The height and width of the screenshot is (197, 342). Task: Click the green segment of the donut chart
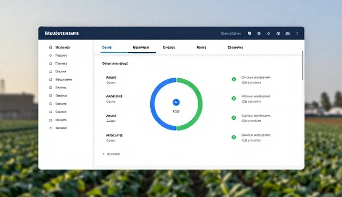pos(200,104)
